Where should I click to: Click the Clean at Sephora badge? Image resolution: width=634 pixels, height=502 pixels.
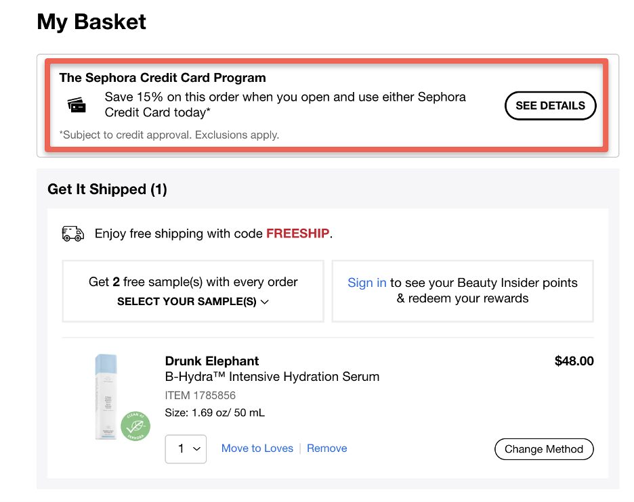135,426
